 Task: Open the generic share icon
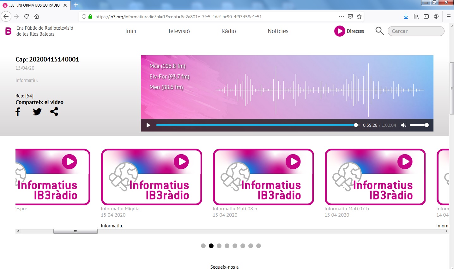pos(54,112)
